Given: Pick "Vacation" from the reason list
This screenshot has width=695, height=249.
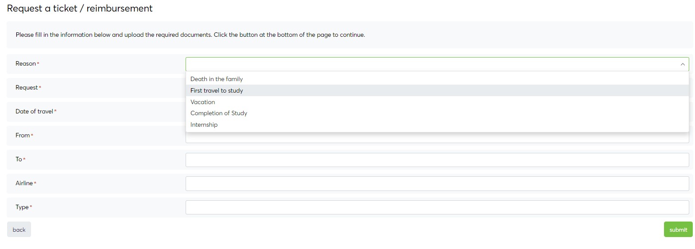Looking at the screenshot, I should [x=203, y=102].
